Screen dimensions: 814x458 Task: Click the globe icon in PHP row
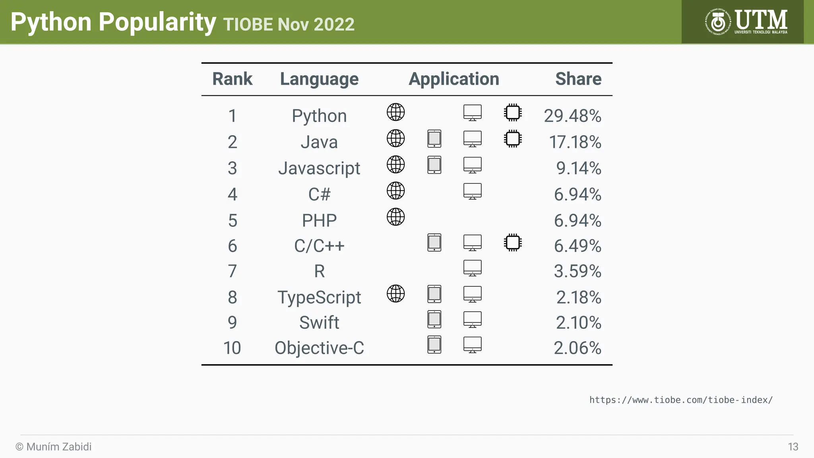[x=396, y=217]
